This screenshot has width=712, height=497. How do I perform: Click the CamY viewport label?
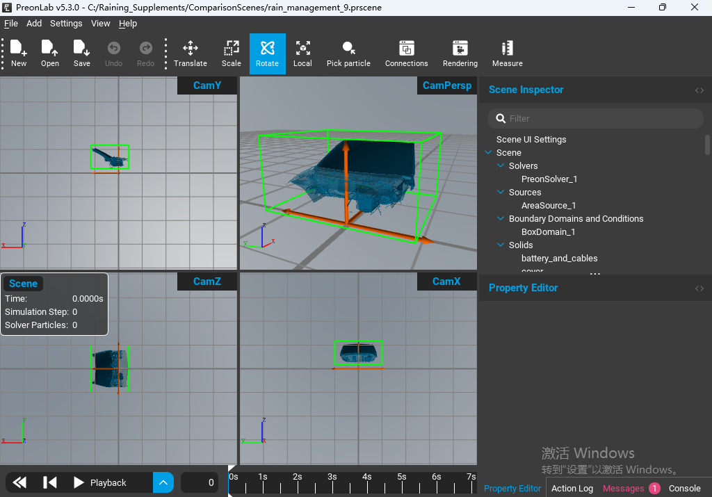(x=207, y=85)
